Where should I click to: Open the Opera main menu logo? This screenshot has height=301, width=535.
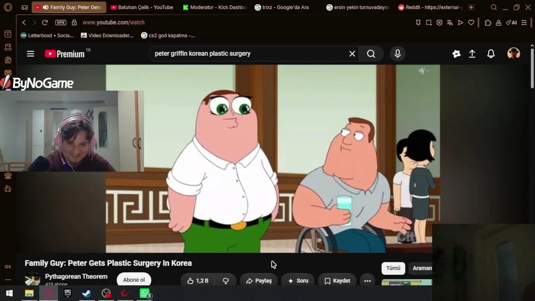[x=8, y=7]
